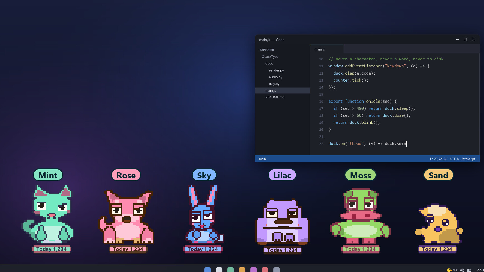This screenshot has height=272, width=484.
Task: Click Lilac's Today 1,234 counter
Action: coord(282,250)
